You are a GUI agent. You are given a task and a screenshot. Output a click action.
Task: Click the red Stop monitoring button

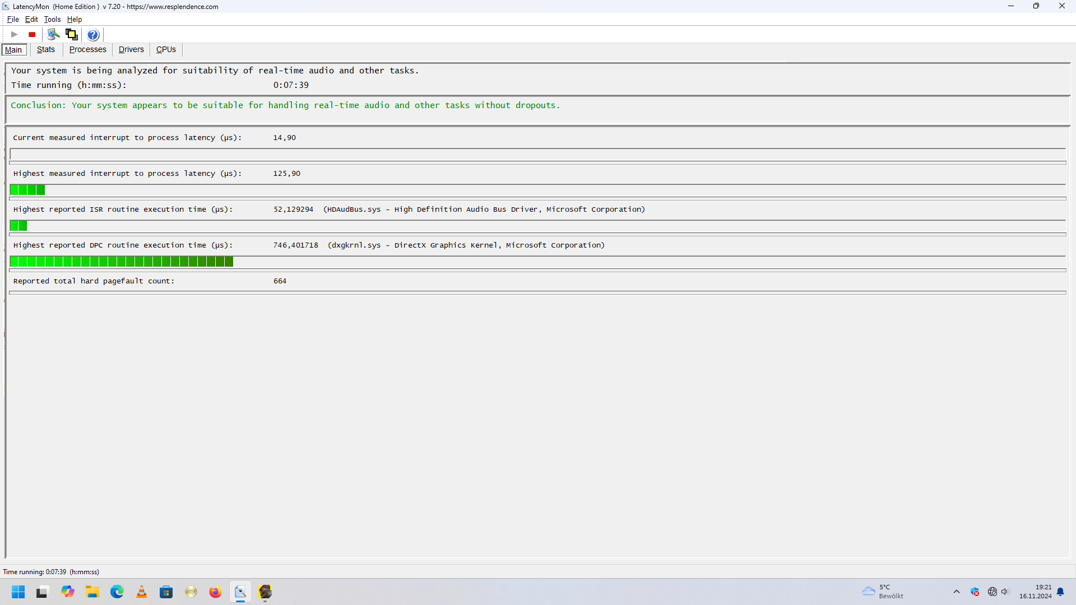(32, 35)
